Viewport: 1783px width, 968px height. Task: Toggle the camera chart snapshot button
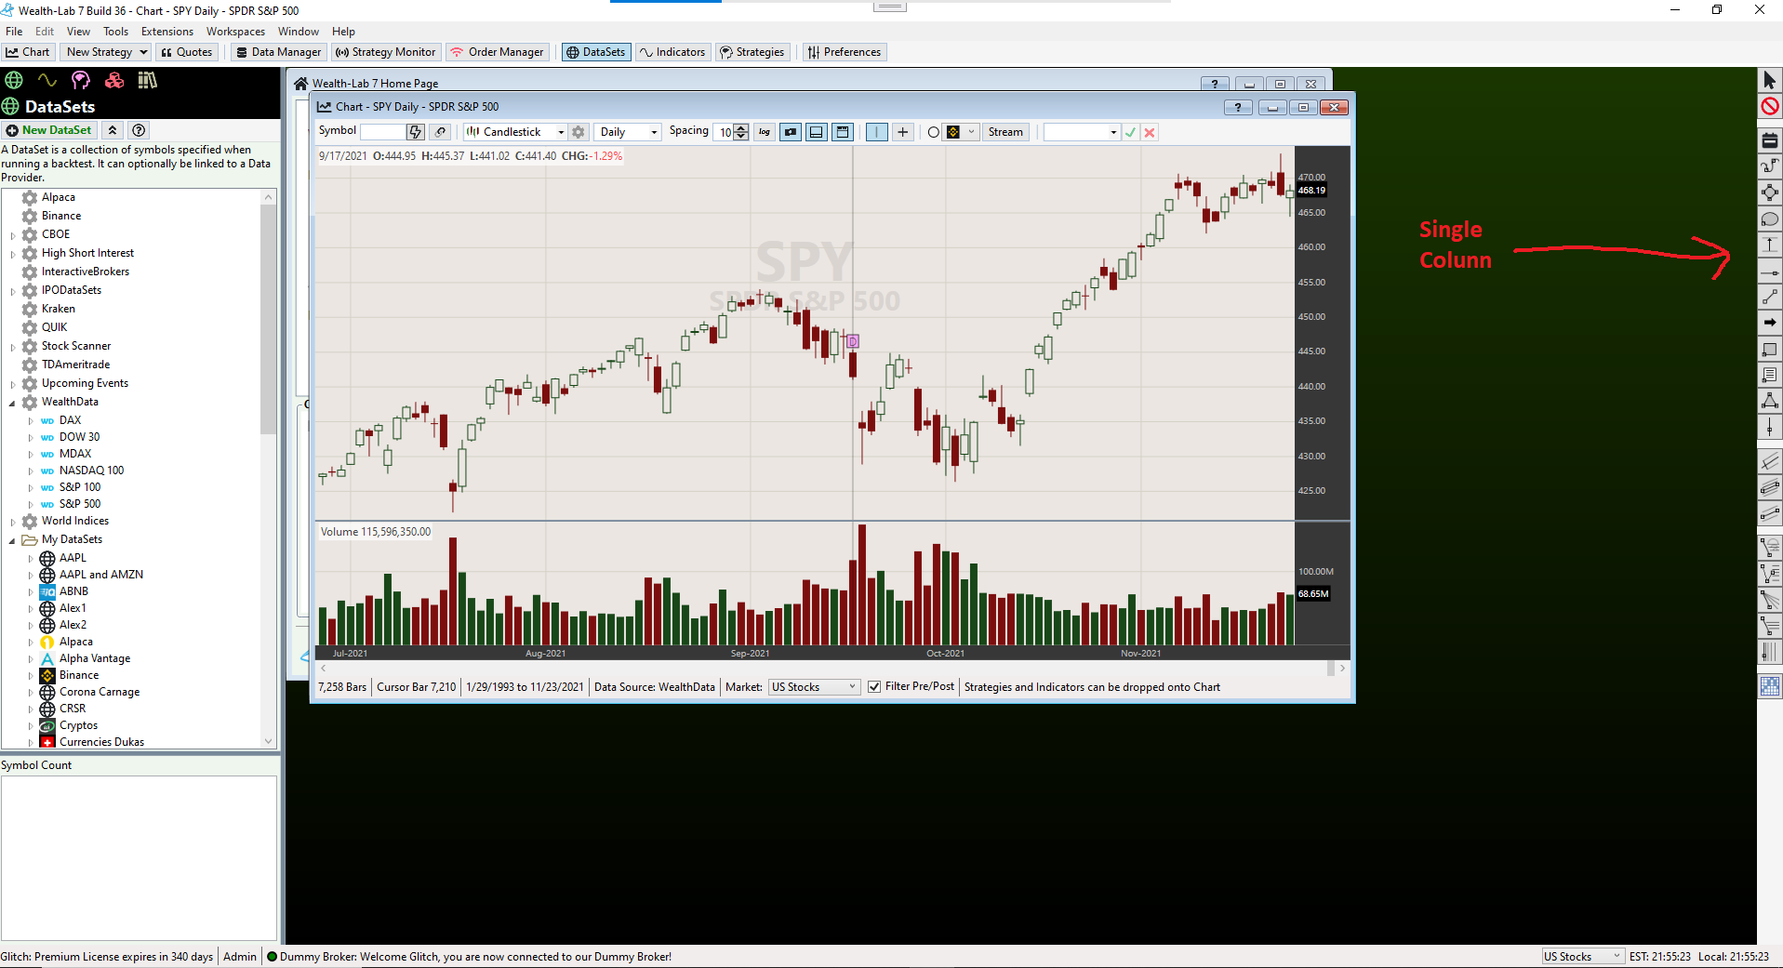tap(791, 132)
